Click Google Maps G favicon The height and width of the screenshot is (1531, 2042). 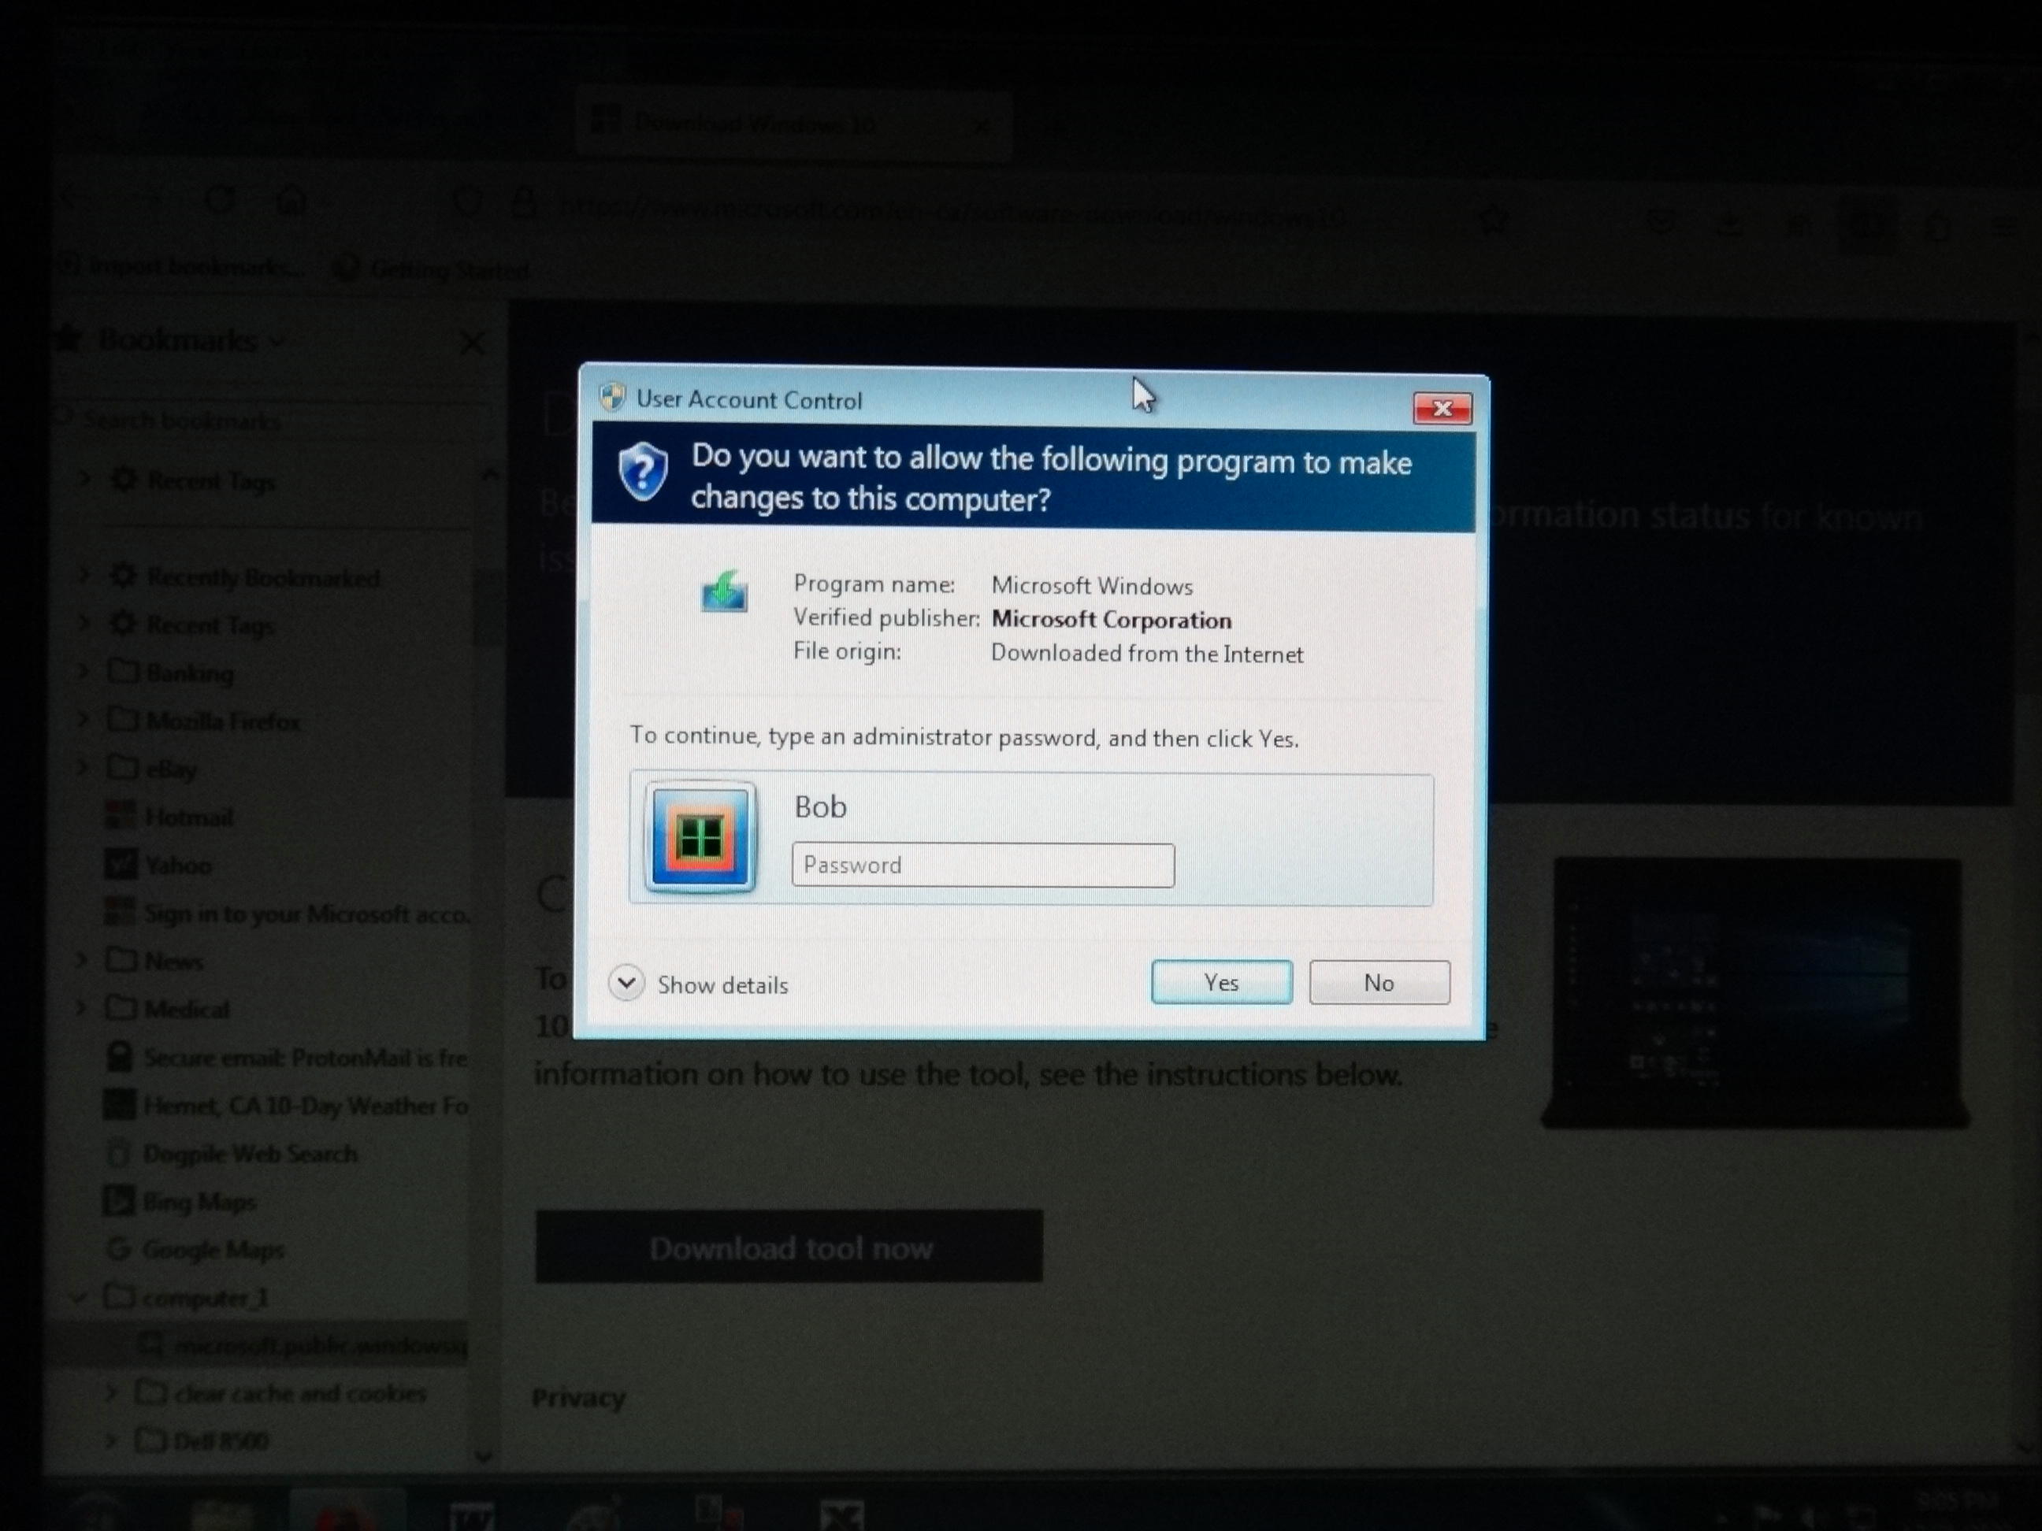point(117,1250)
